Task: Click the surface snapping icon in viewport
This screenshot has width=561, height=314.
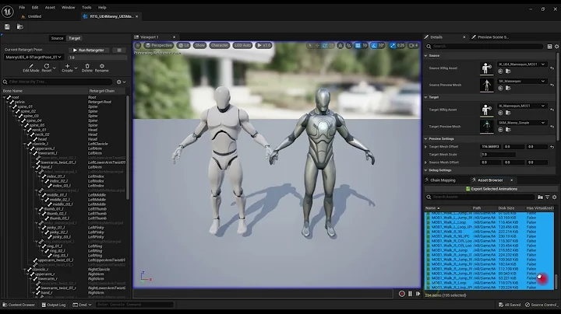Action: [349, 45]
